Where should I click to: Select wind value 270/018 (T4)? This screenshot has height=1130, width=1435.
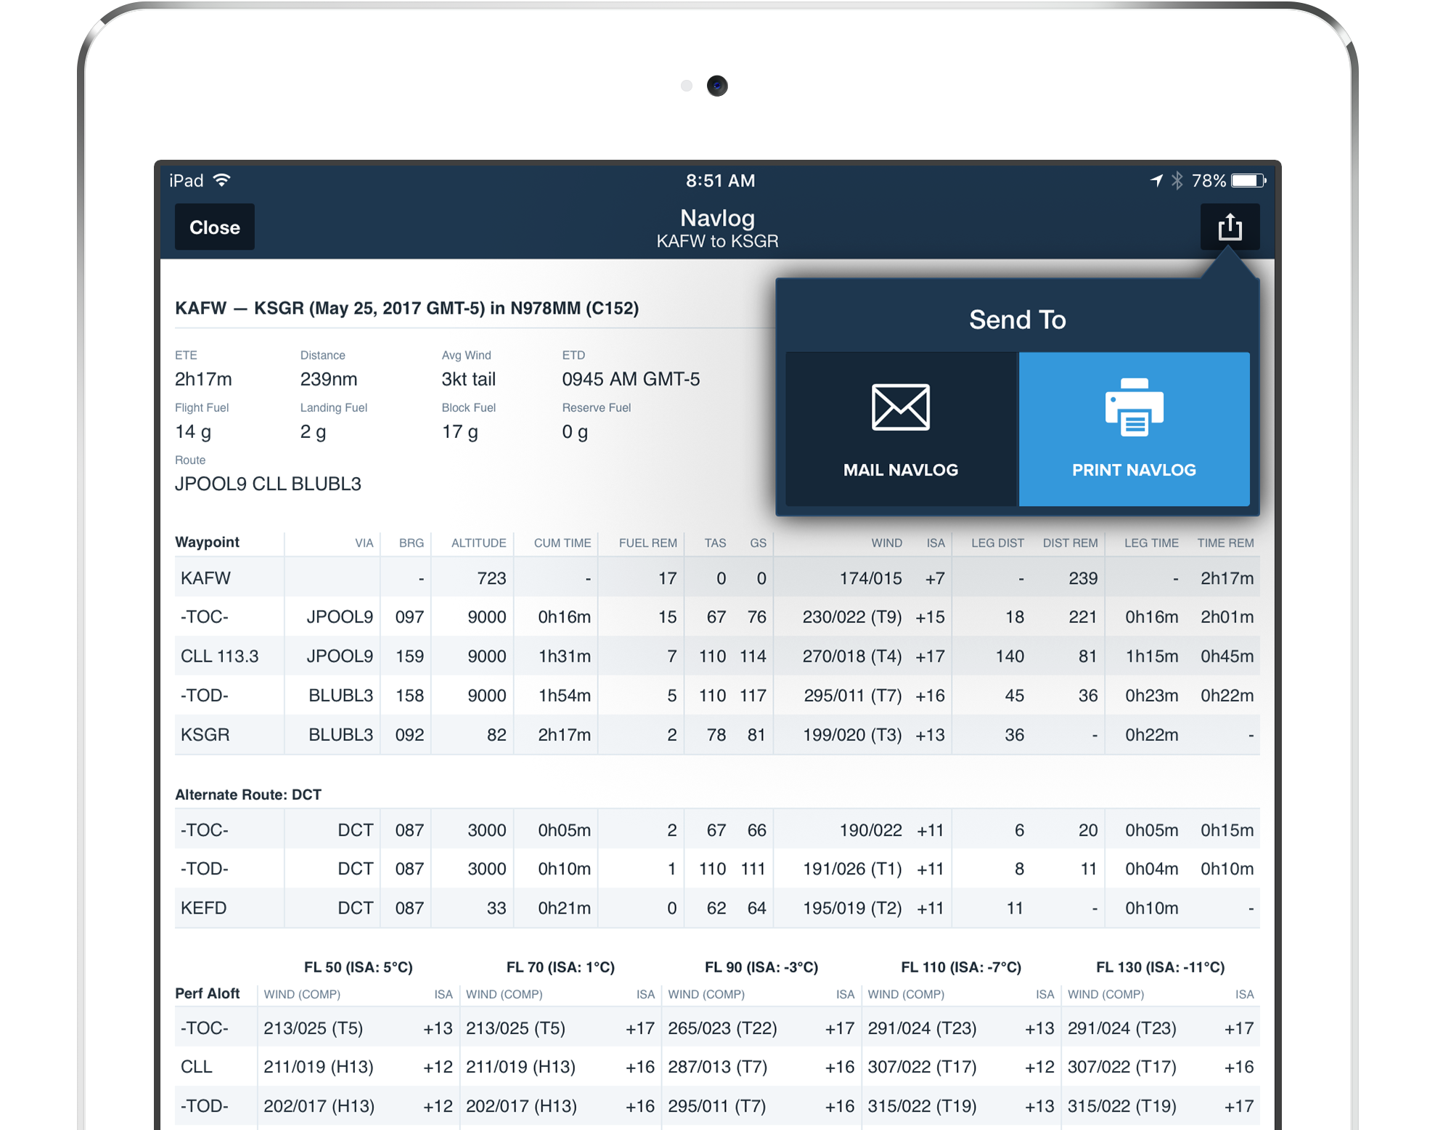pyautogui.click(x=852, y=656)
